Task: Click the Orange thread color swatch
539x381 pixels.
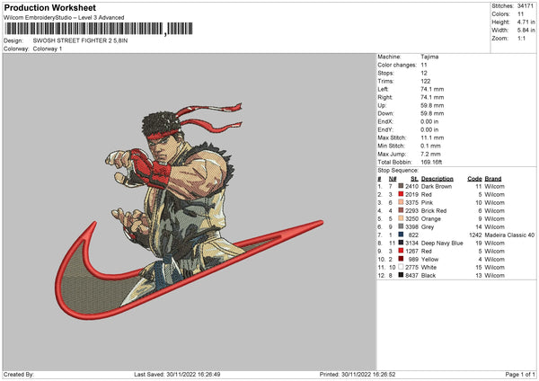Action: (x=401, y=218)
